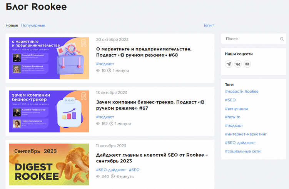Click the search magnifier icon
Screen dimensions: 289x189
coord(282,39)
